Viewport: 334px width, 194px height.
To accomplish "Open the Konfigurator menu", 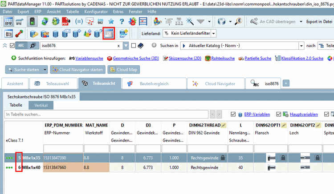I will (x=96, y=12).
